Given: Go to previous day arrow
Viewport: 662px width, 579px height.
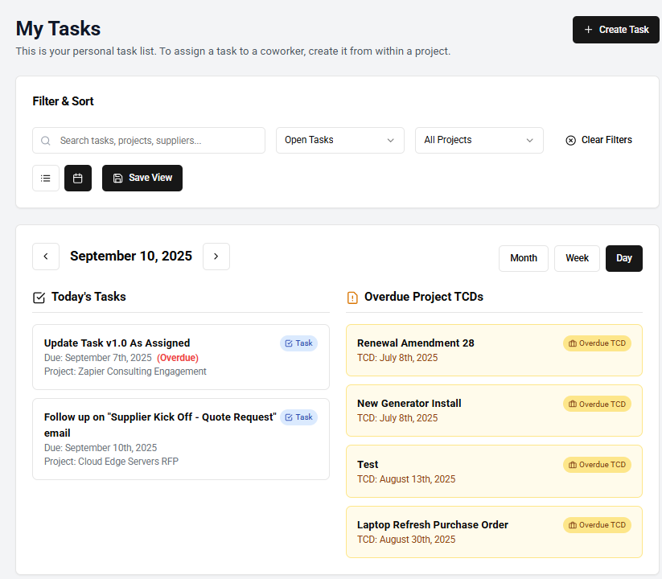Looking at the screenshot, I should tap(46, 257).
